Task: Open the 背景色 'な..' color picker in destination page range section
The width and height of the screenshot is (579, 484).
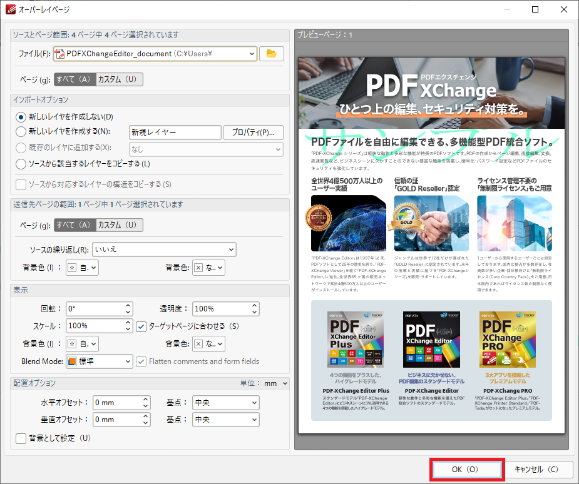Action: tap(208, 268)
